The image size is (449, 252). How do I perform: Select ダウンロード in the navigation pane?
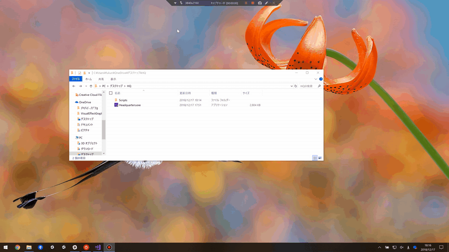tap(87, 149)
